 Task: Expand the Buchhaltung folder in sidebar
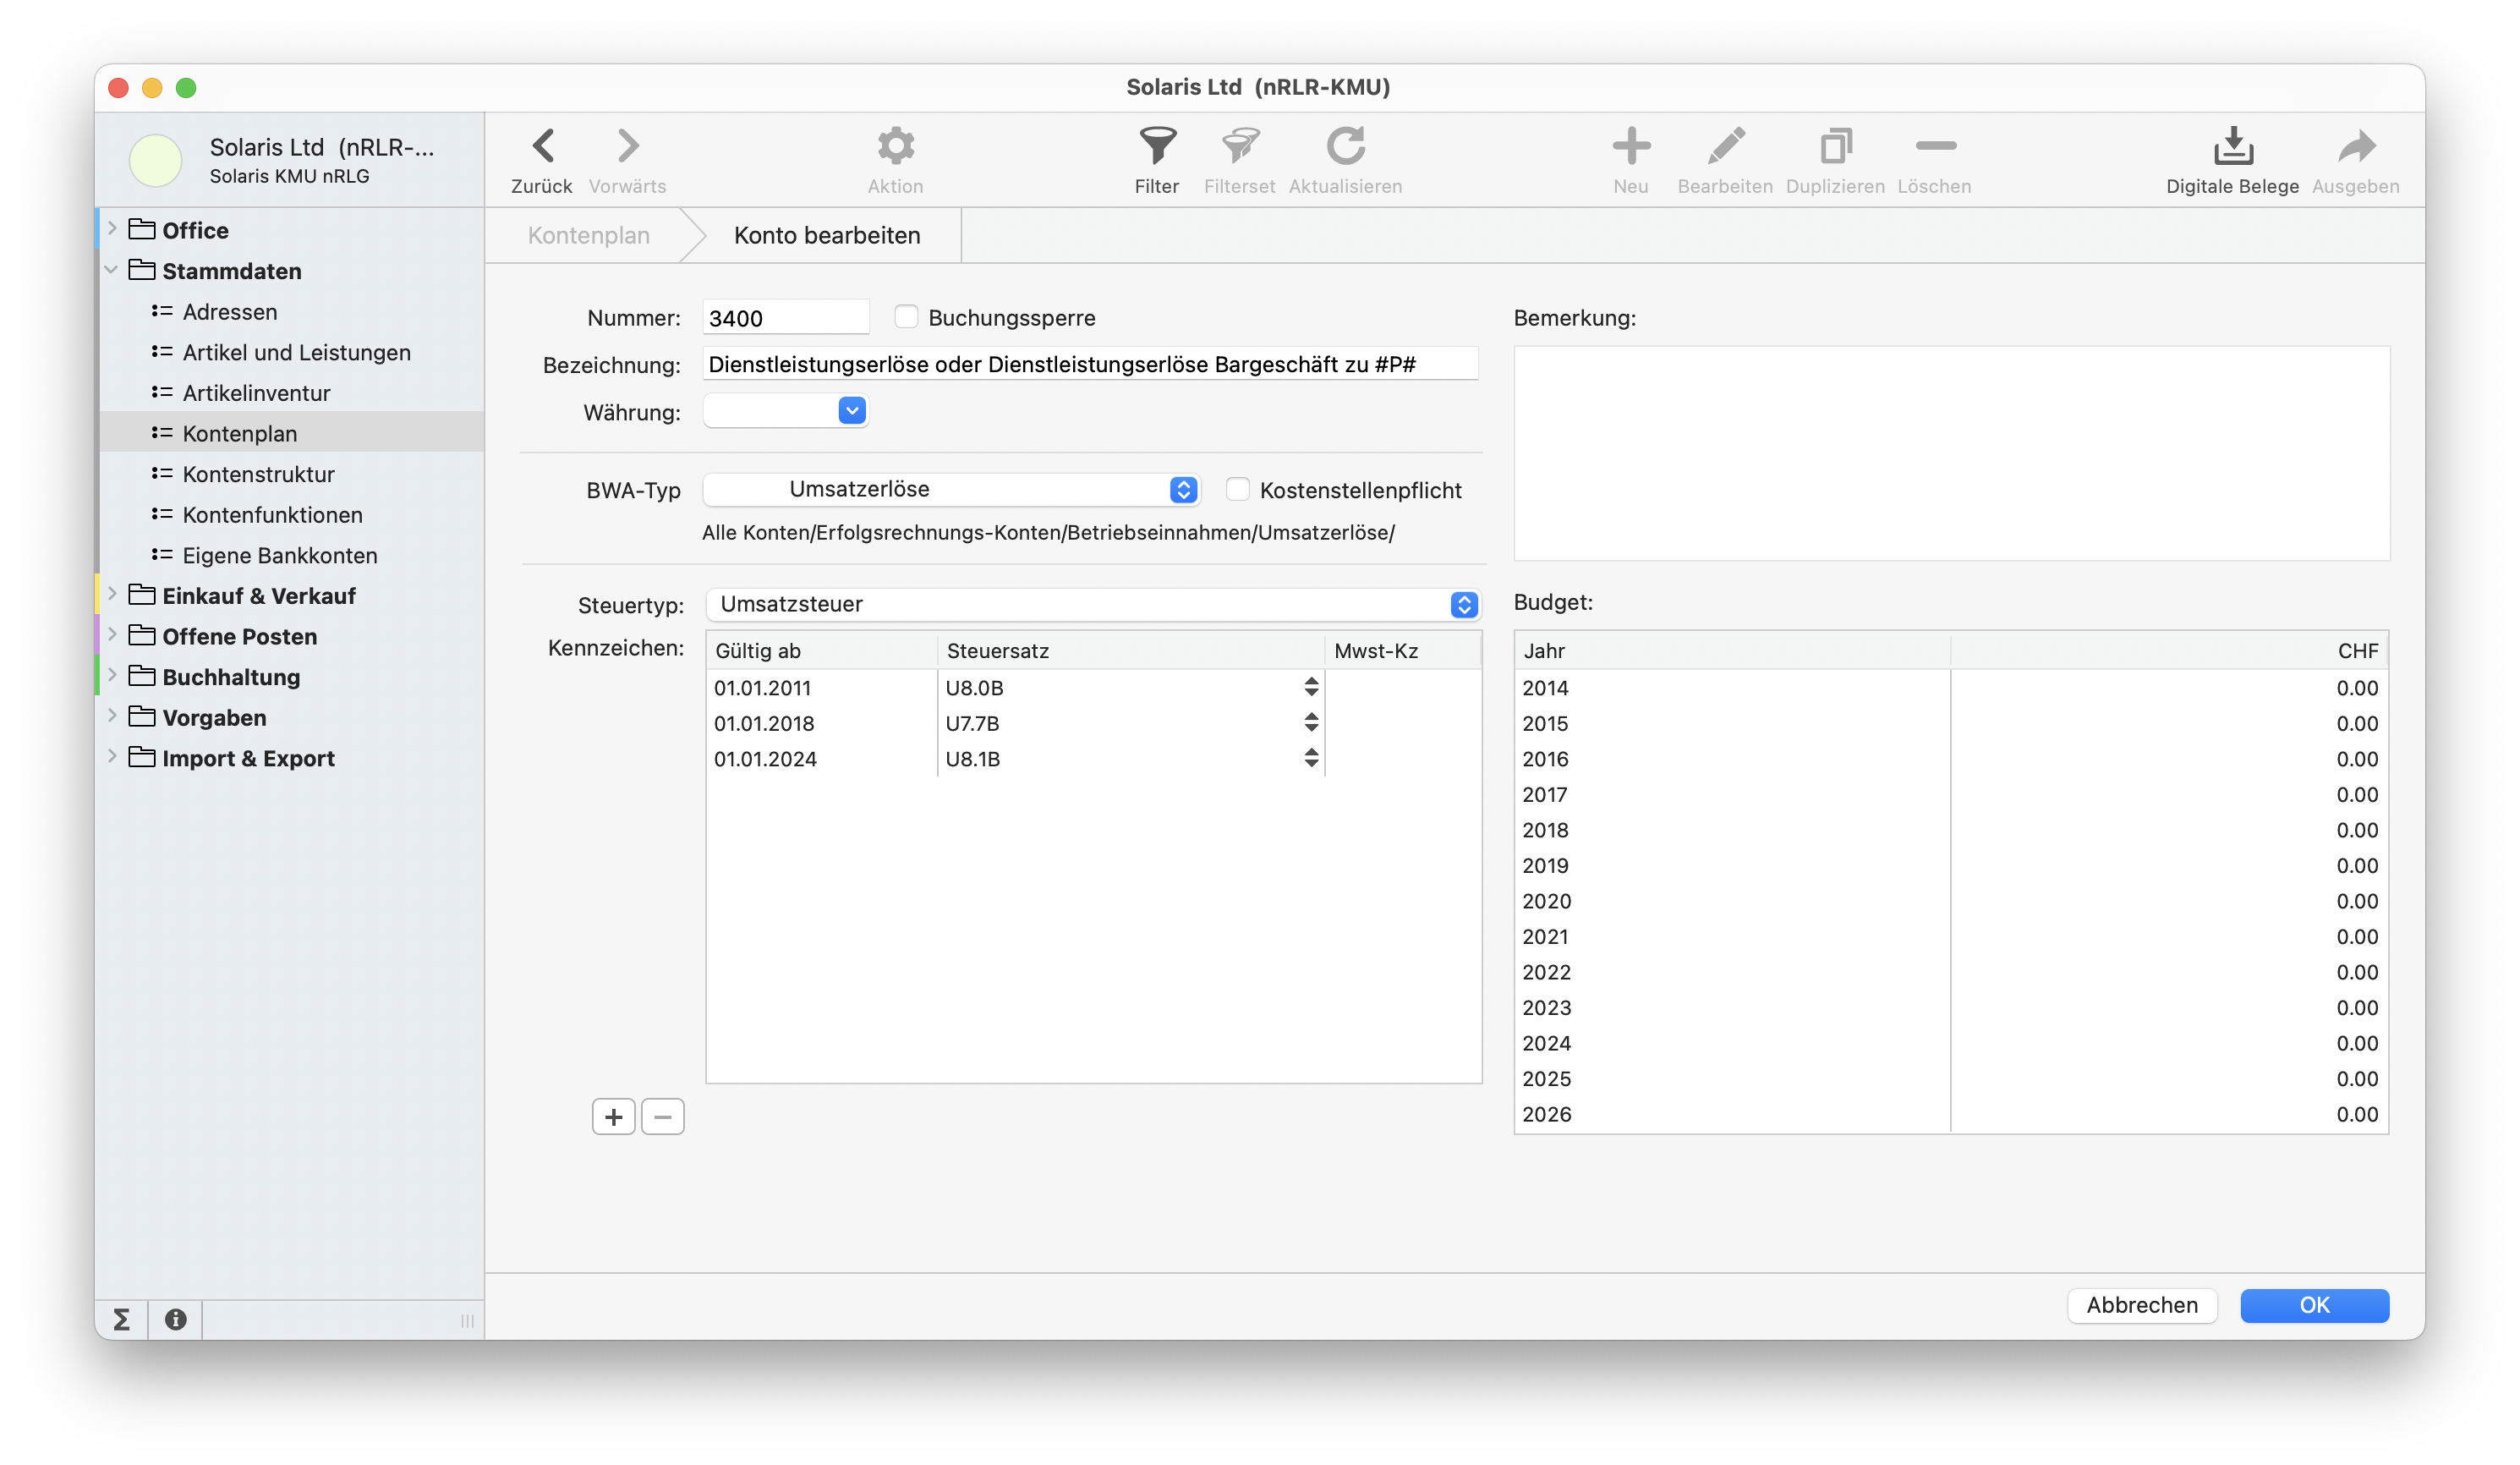(112, 676)
